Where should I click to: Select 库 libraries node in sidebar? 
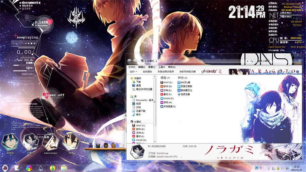pos(134,96)
